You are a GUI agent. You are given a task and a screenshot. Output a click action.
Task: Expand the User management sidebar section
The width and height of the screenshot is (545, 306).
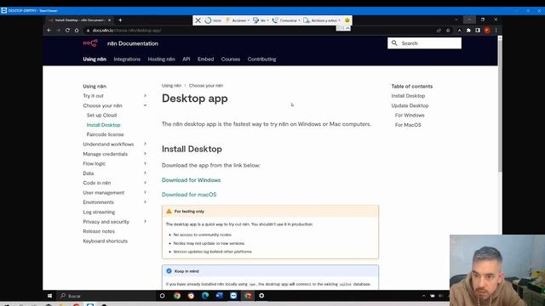pos(146,193)
